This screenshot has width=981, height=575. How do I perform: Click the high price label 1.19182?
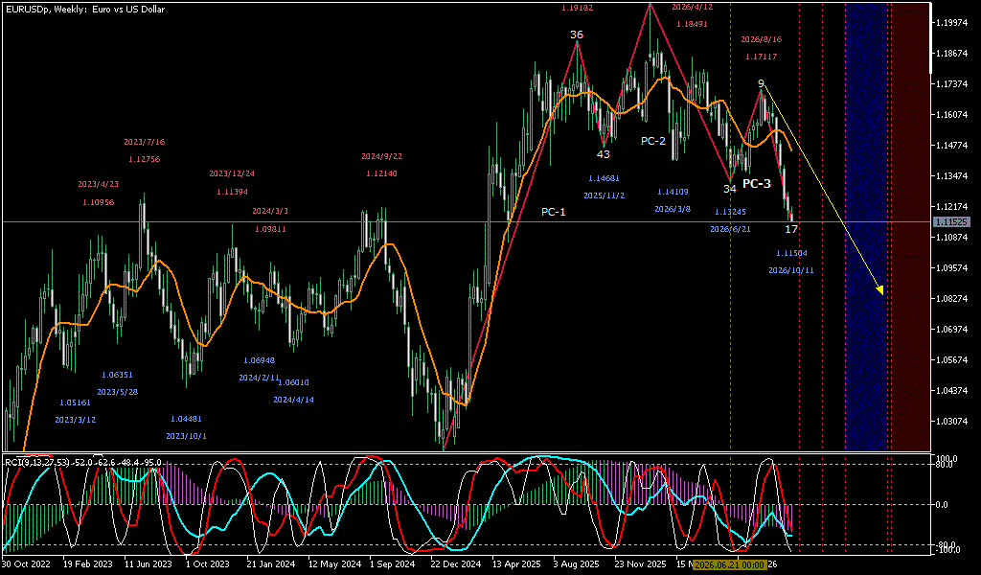coord(578,8)
